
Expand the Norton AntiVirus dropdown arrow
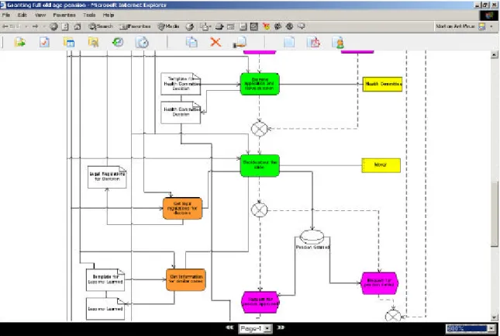(491, 26)
